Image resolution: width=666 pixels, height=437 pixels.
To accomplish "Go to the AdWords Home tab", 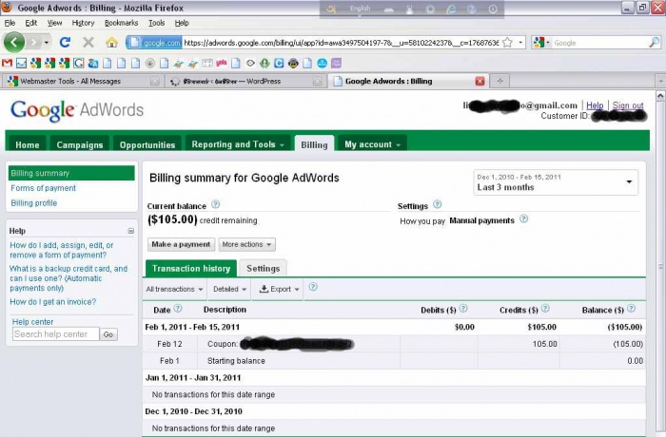I will (28, 144).
